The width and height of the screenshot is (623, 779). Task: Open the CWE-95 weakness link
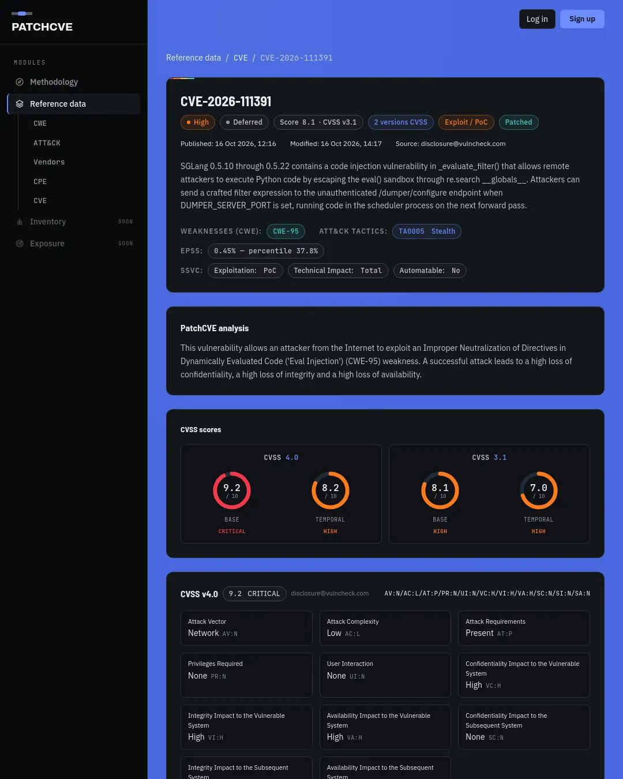coord(286,231)
